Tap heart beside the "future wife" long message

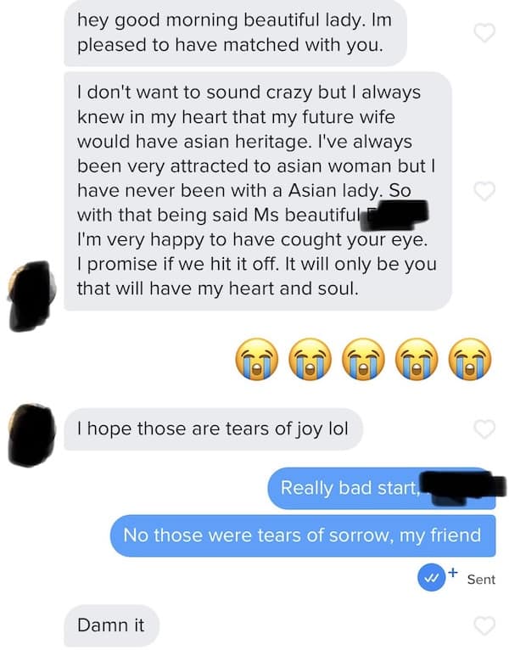[x=484, y=191]
